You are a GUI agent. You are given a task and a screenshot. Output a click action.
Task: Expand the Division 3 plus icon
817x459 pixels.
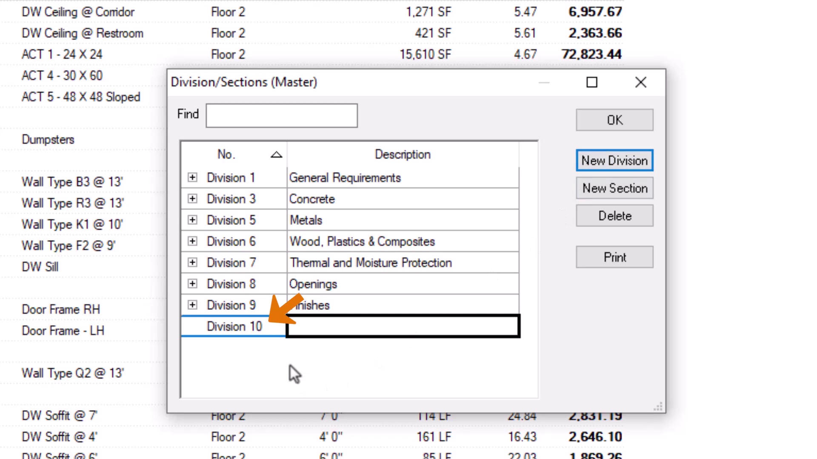point(192,198)
